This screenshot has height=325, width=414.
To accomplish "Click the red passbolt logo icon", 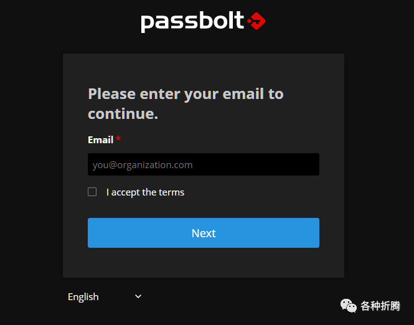I will [256, 22].
